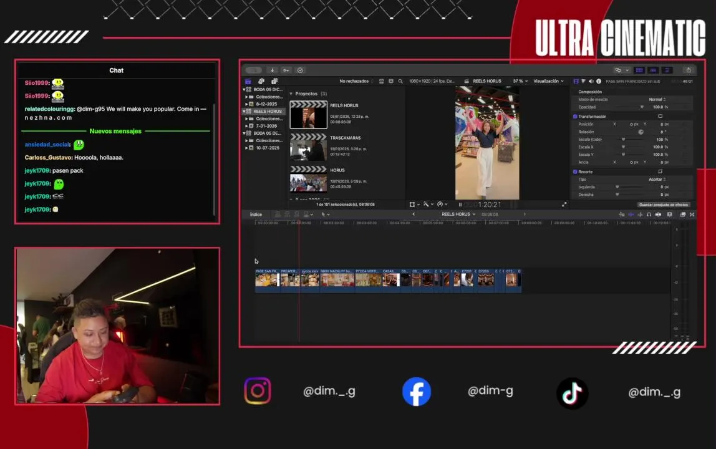Open the selection tool arrow dropdown
This screenshot has width=716, height=449.
click(x=325, y=215)
